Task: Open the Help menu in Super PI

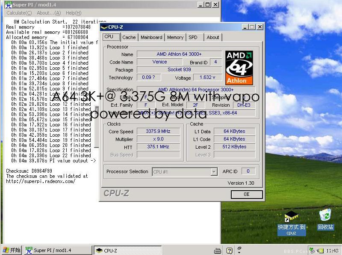Action: click(x=74, y=13)
